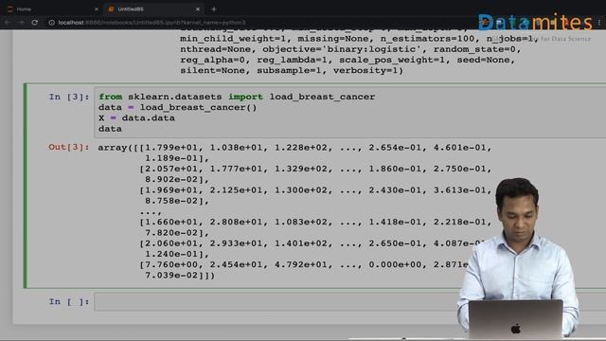Image resolution: width=606 pixels, height=341 pixels.
Task: Reload the notebook page
Action: (35, 23)
